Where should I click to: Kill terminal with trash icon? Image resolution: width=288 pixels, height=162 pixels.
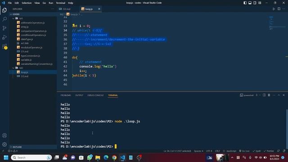[x=269, y=95]
